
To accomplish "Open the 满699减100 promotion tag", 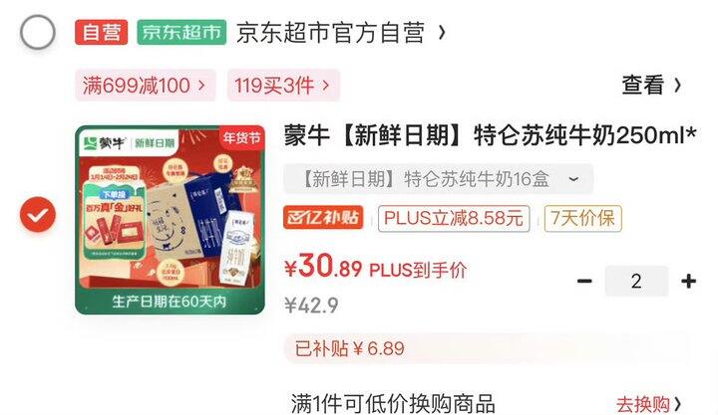I will tap(146, 86).
